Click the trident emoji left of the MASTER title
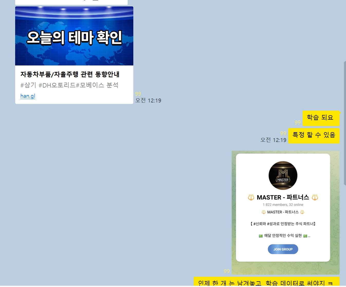The width and height of the screenshot is (346, 287). pos(251,197)
